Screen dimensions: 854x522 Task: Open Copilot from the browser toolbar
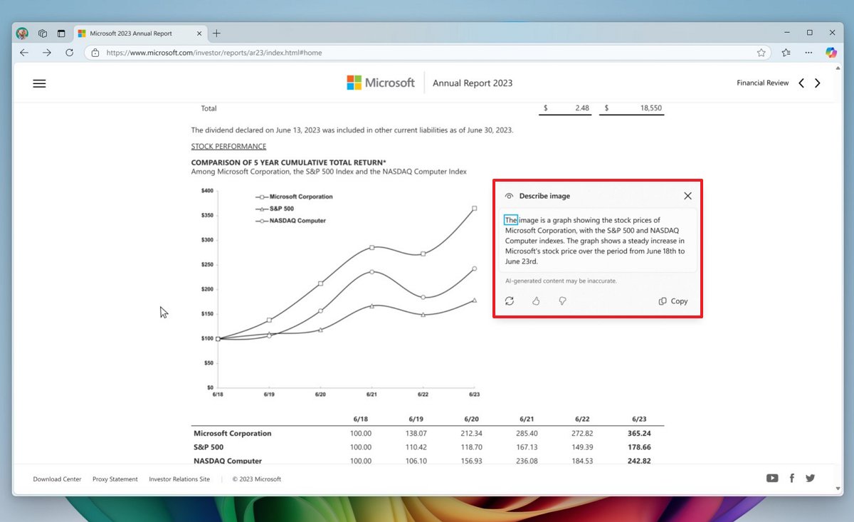click(x=831, y=52)
